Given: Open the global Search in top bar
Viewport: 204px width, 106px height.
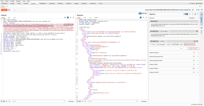Looking at the screenshot, I should point(192,4).
